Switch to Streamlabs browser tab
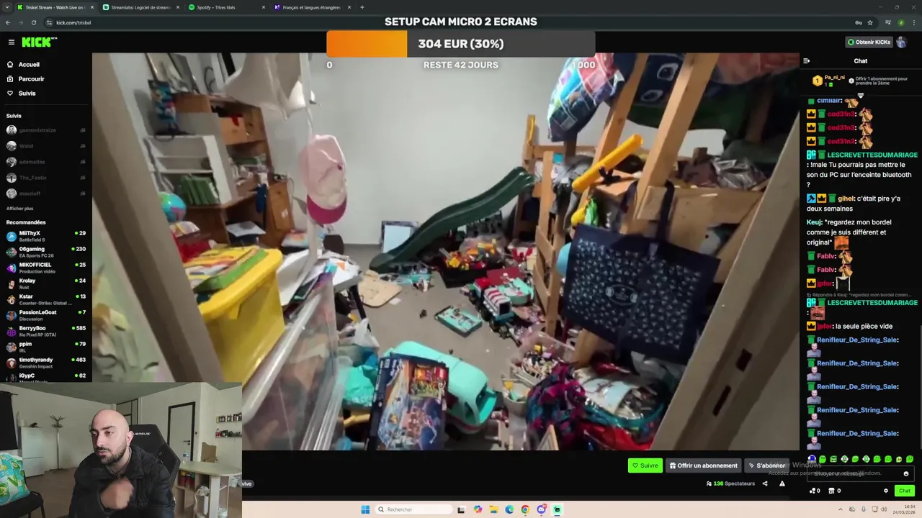922x518 pixels. click(x=140, y=7)
